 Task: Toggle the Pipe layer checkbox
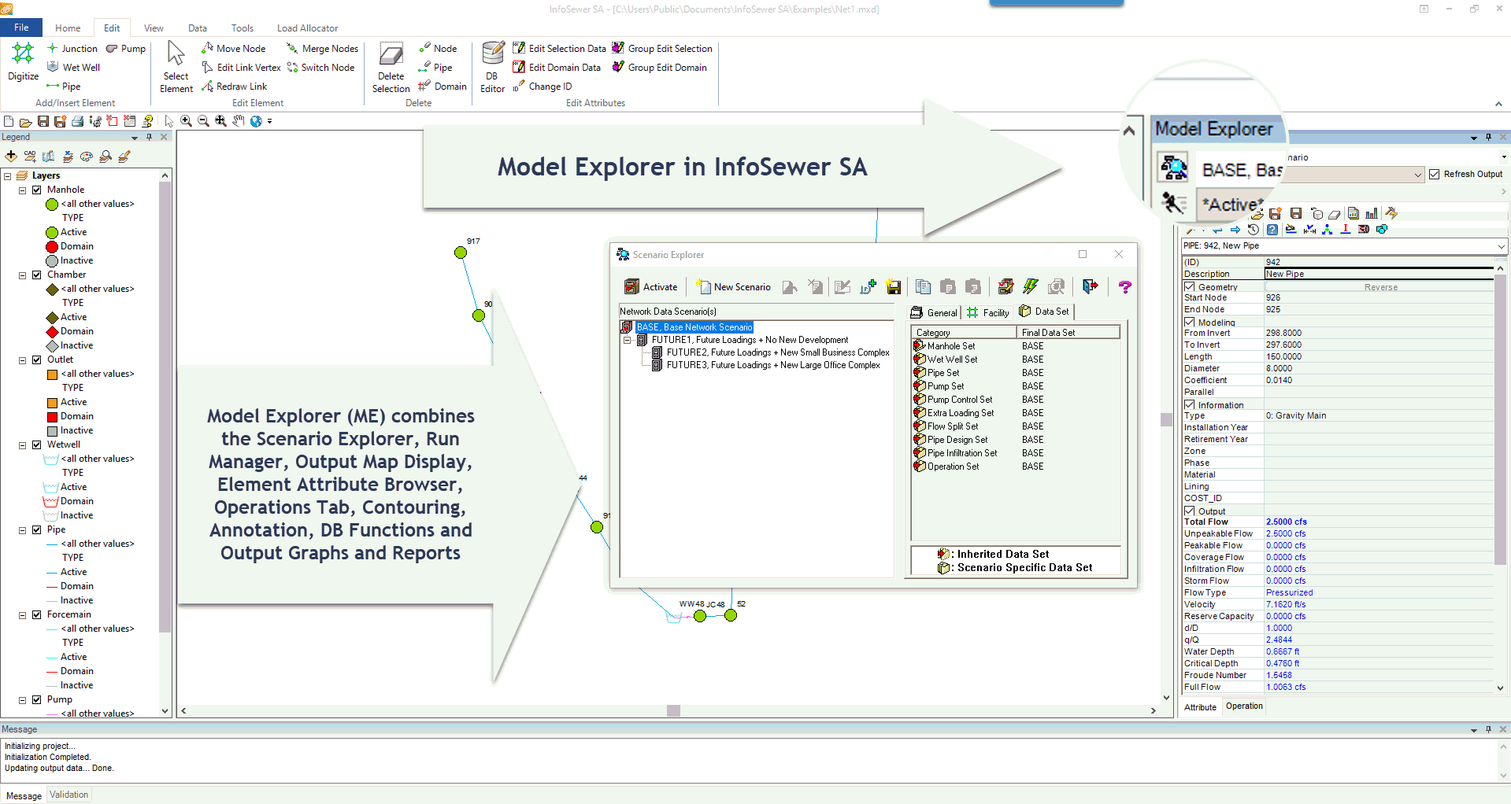37,529
